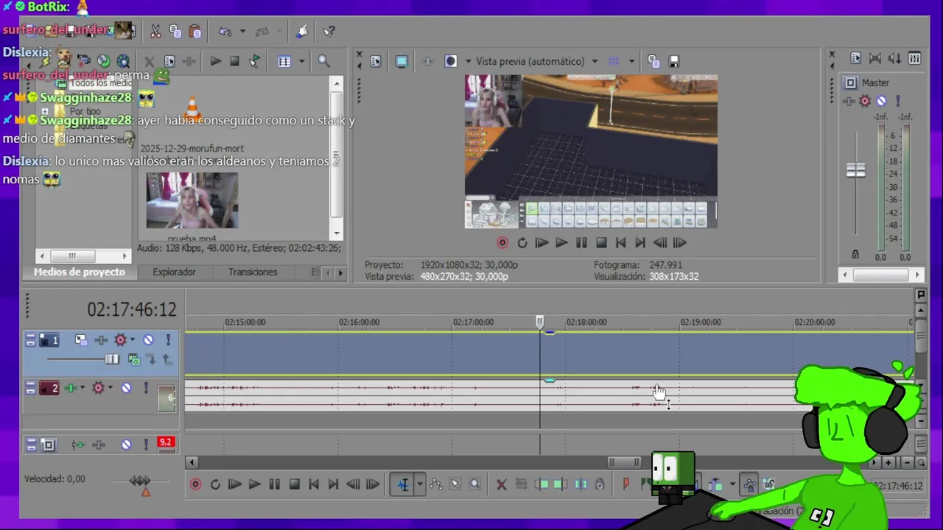Click play button in timeline transport bar
Image resolution: width=943 pixels, height=530 pixels.
pos(254,484)
